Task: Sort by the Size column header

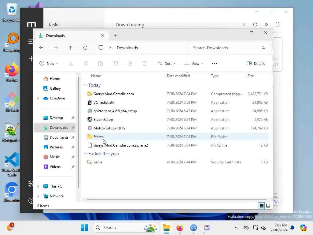Action: (x=251, y=76)
